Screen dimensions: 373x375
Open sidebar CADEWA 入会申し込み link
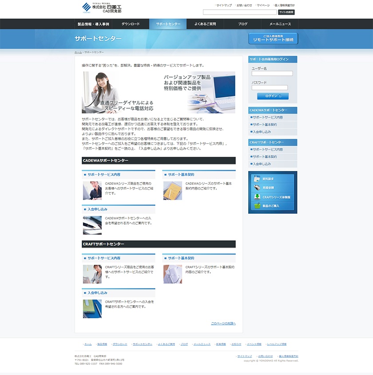(x=262, y=132)
